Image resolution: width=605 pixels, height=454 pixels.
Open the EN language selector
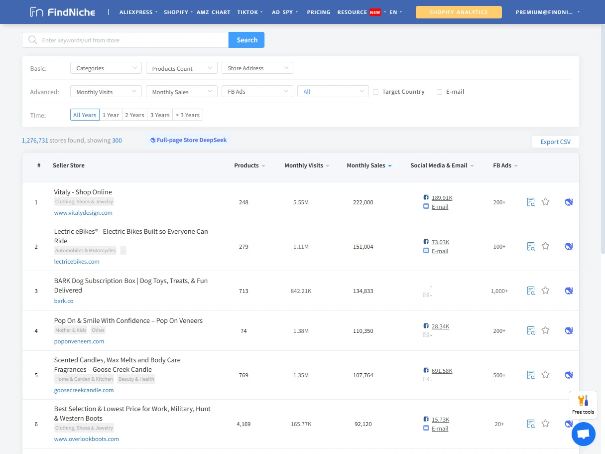click(396, 12)
